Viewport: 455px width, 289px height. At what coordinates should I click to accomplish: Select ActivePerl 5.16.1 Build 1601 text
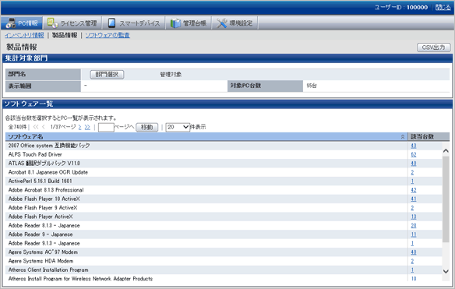tap(40, 181)
